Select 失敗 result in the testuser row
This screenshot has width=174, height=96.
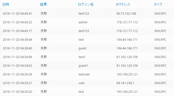coord(44,74)
